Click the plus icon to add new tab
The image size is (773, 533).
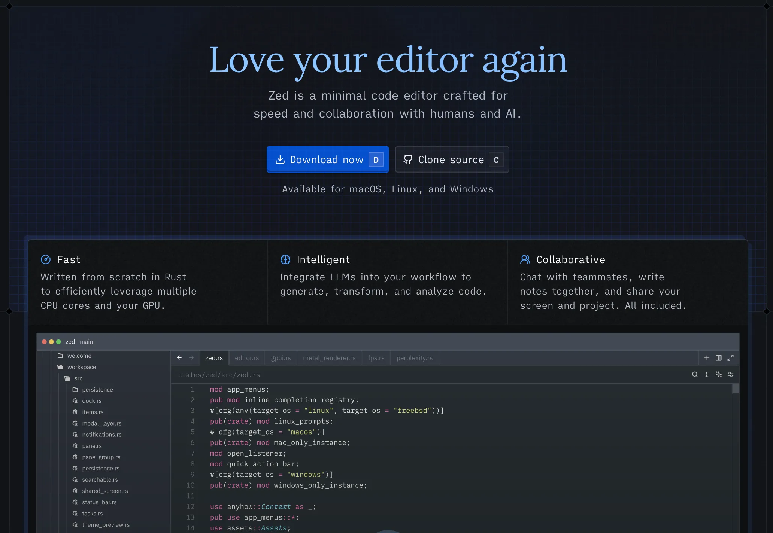[707, 358]
